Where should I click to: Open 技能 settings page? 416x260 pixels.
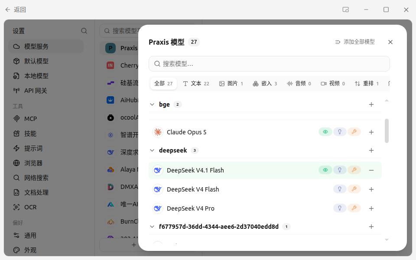click(x=46, y=133)
